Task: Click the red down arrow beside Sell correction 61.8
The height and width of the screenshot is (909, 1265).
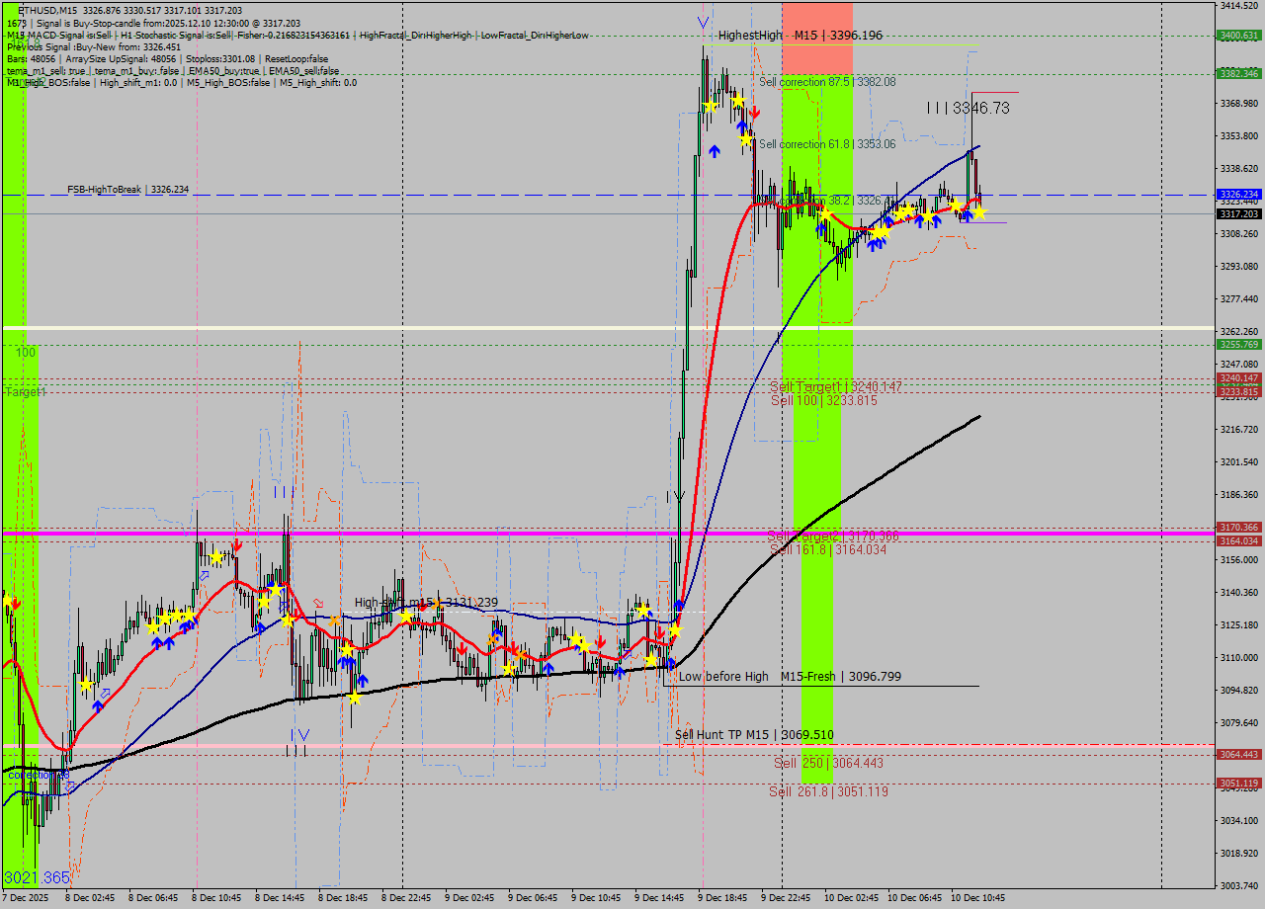Action: click(754, 112)
